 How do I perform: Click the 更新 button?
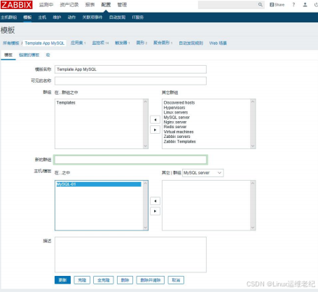point(62,280)
